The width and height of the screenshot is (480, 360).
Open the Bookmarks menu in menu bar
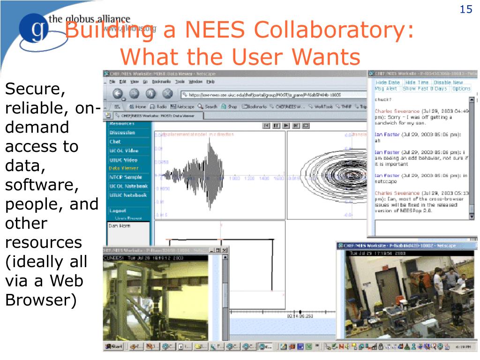(161, 82)
